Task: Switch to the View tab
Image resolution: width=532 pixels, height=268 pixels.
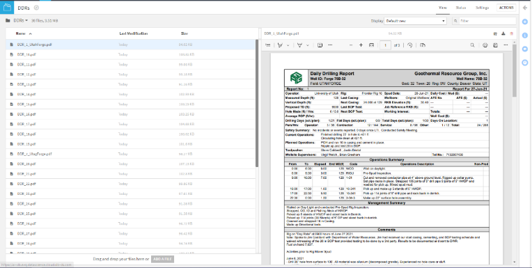Action: point(443,8)
